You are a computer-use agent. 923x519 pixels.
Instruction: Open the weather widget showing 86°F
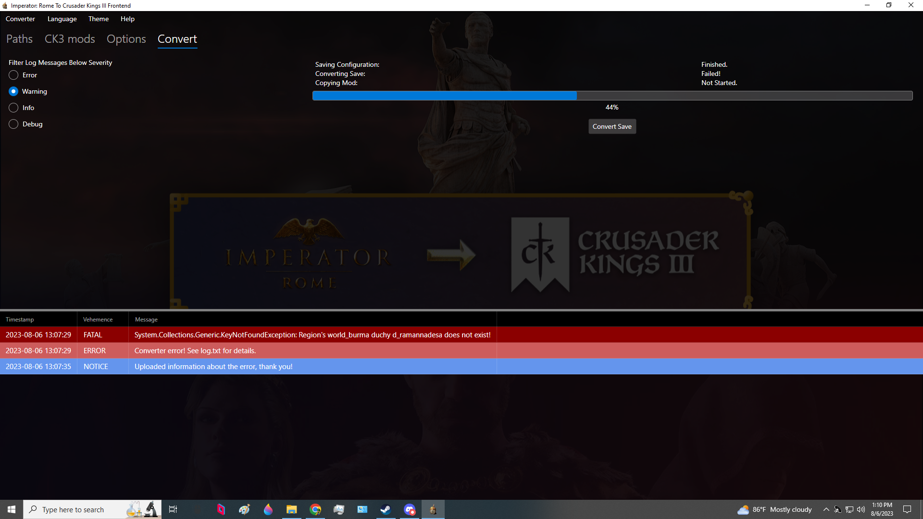click(x=774, y=509)
